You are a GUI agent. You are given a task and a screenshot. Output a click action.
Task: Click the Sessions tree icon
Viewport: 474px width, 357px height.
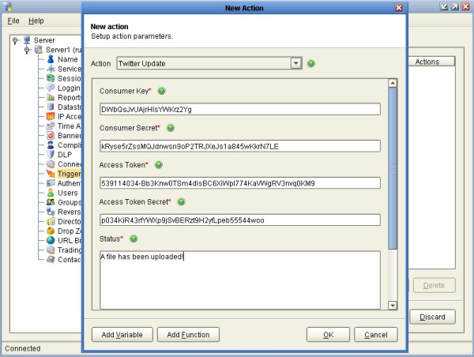tap(51, 78)
